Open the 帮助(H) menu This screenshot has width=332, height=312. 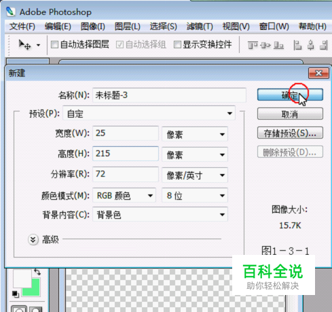pos(312,27)
